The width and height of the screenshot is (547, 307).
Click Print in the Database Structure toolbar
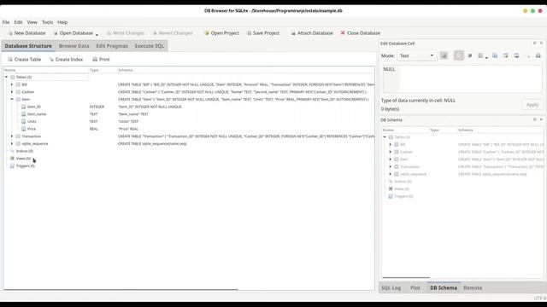pyautogui.click(x=101, y=60)
